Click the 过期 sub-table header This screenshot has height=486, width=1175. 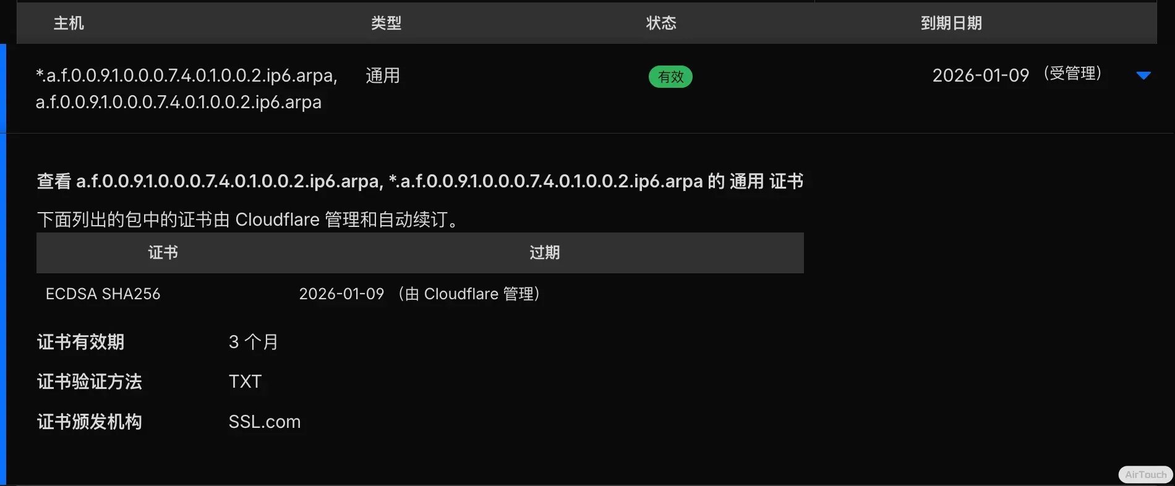tap(545, 252)
